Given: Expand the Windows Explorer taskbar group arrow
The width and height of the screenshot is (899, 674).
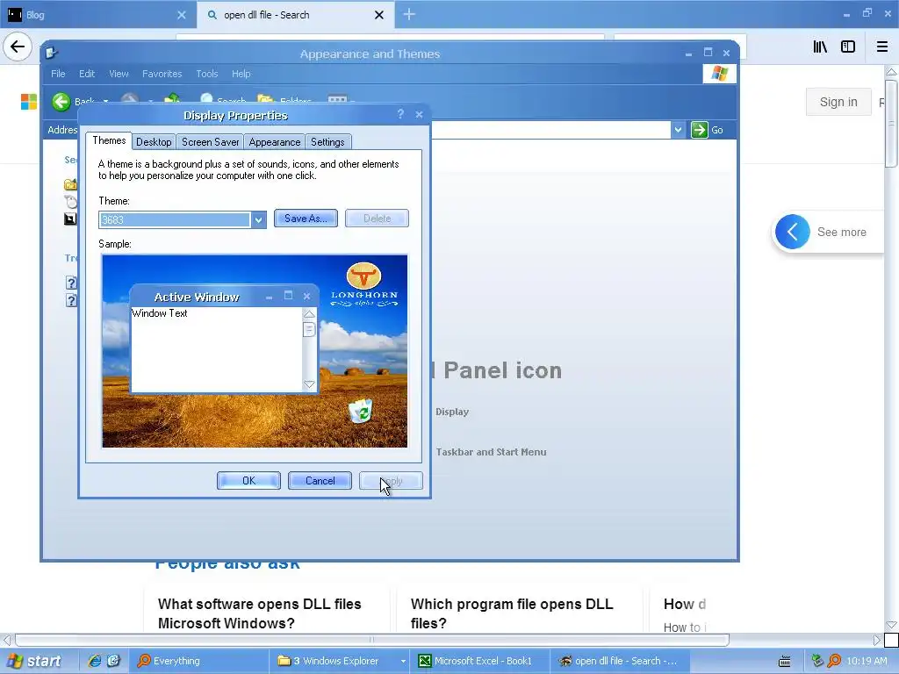Looking at the screenshot, I should (x=403, y=661).
